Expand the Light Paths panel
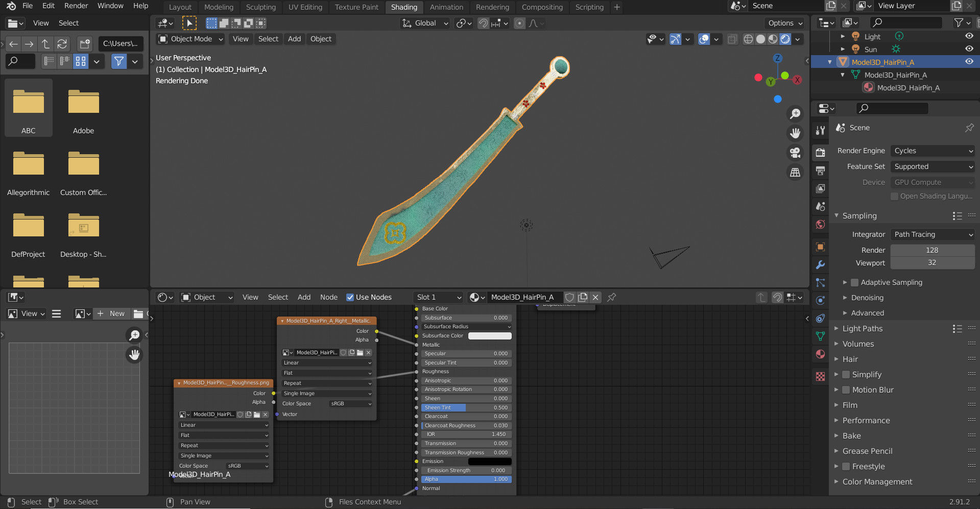Screen dimensions: 980x509 [x=862, y=329]
